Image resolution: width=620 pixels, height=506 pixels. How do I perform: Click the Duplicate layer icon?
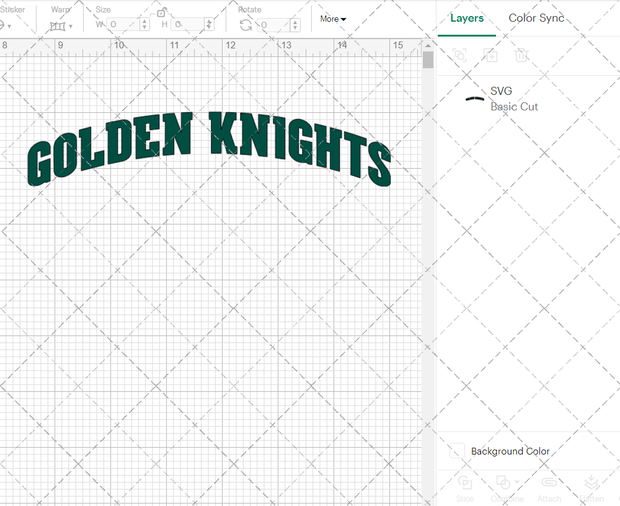[x=490, y=55]
